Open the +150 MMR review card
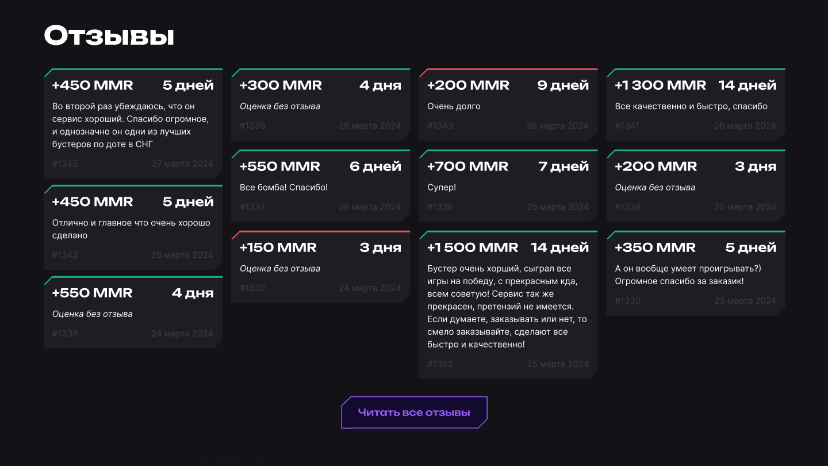This screenshot has width=828, height=466. pyautogui.click(x=320, y=268)
